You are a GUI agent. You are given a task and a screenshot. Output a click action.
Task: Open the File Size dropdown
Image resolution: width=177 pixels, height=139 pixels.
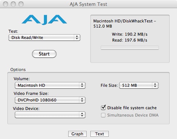tap(139, 85)
